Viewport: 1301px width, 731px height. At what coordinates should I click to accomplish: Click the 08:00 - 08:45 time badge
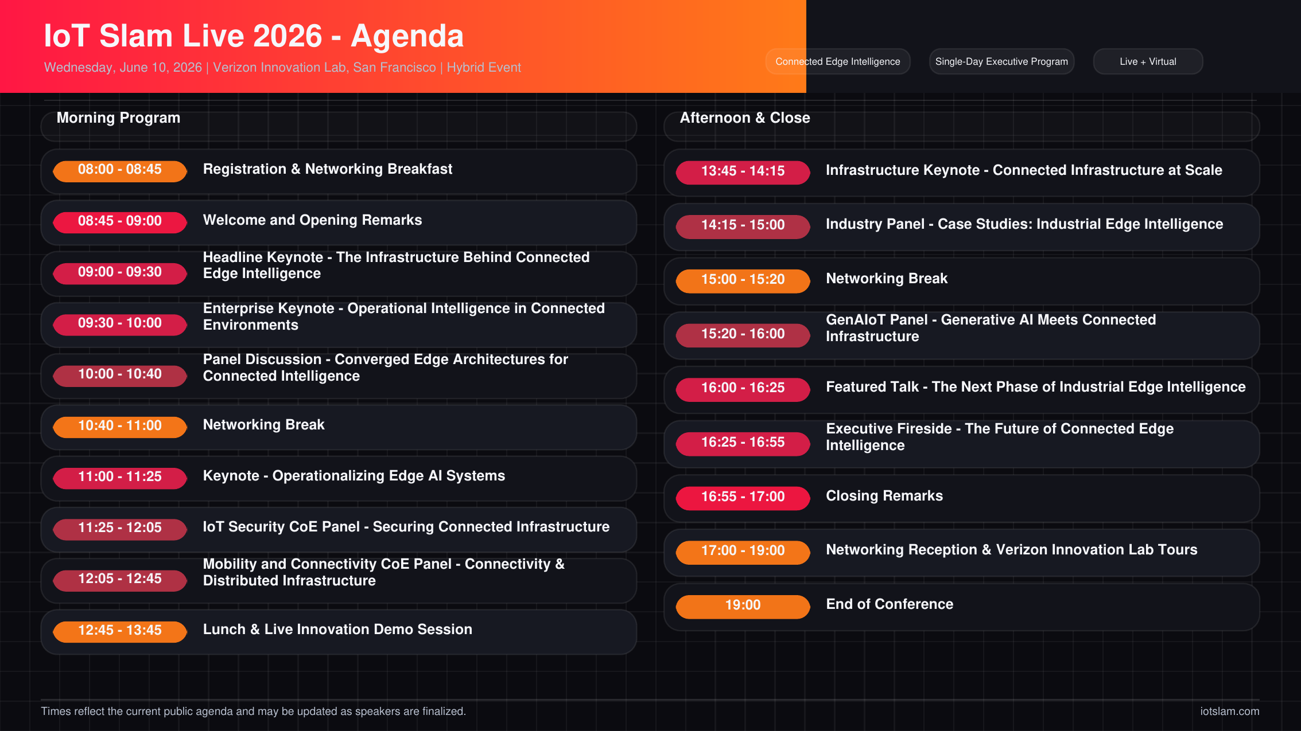120,170
